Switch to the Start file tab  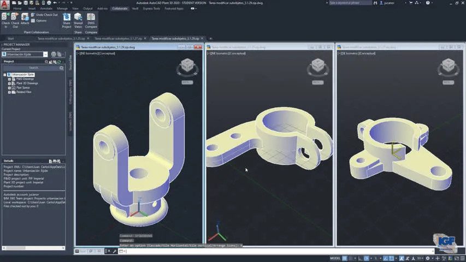[11, 39]
